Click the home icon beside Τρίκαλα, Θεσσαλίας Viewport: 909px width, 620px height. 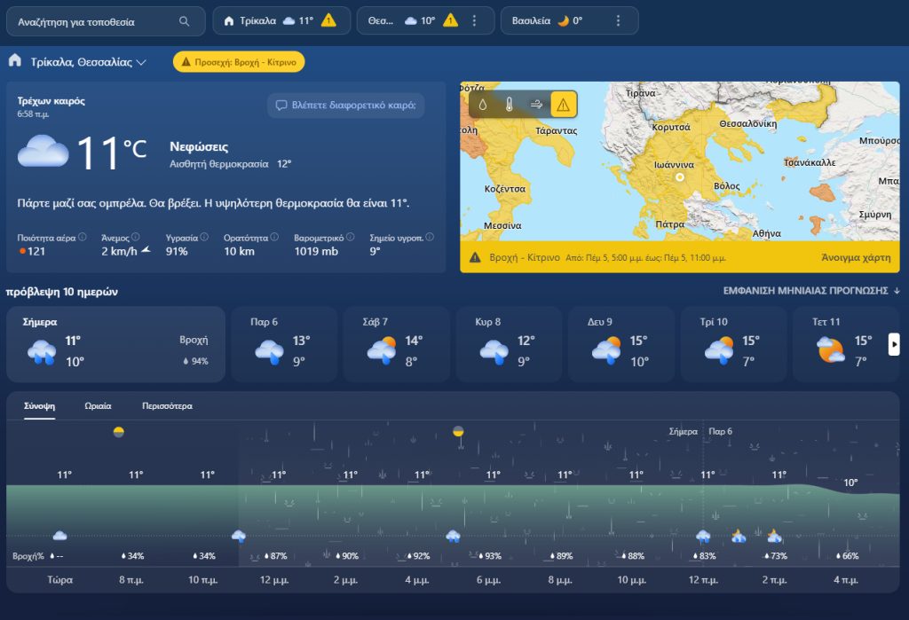15,61
